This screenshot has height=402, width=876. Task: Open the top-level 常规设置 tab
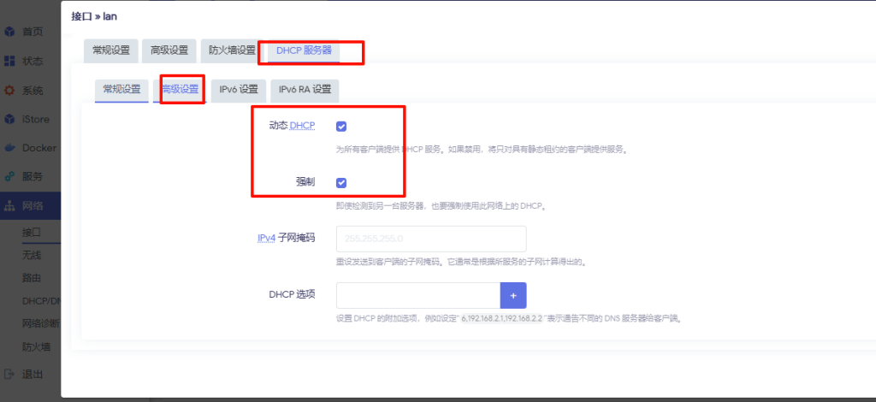pyautogui.click(x=110, y=50)
